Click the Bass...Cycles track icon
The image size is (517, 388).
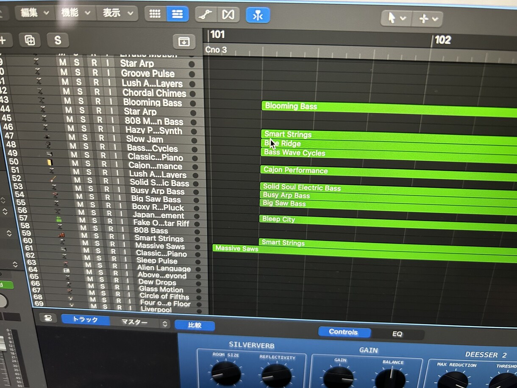tap(48, 145)
